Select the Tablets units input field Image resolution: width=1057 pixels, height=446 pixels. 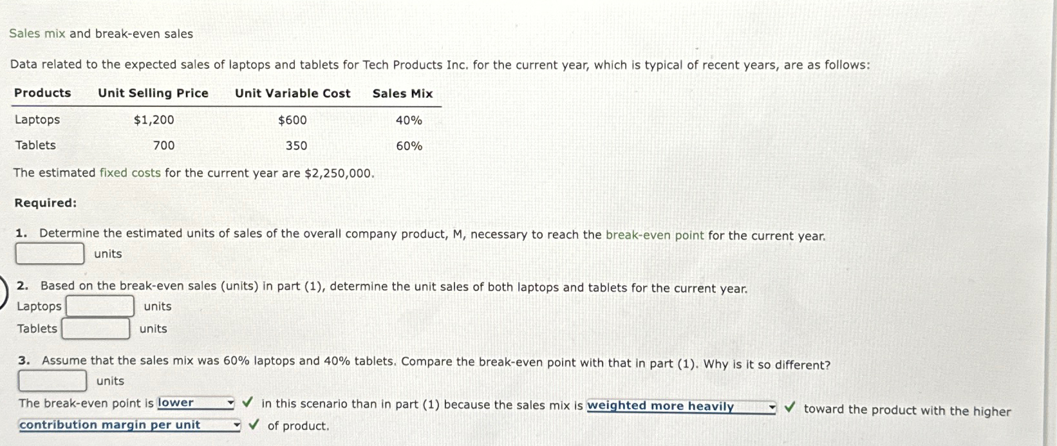(95, 328)
